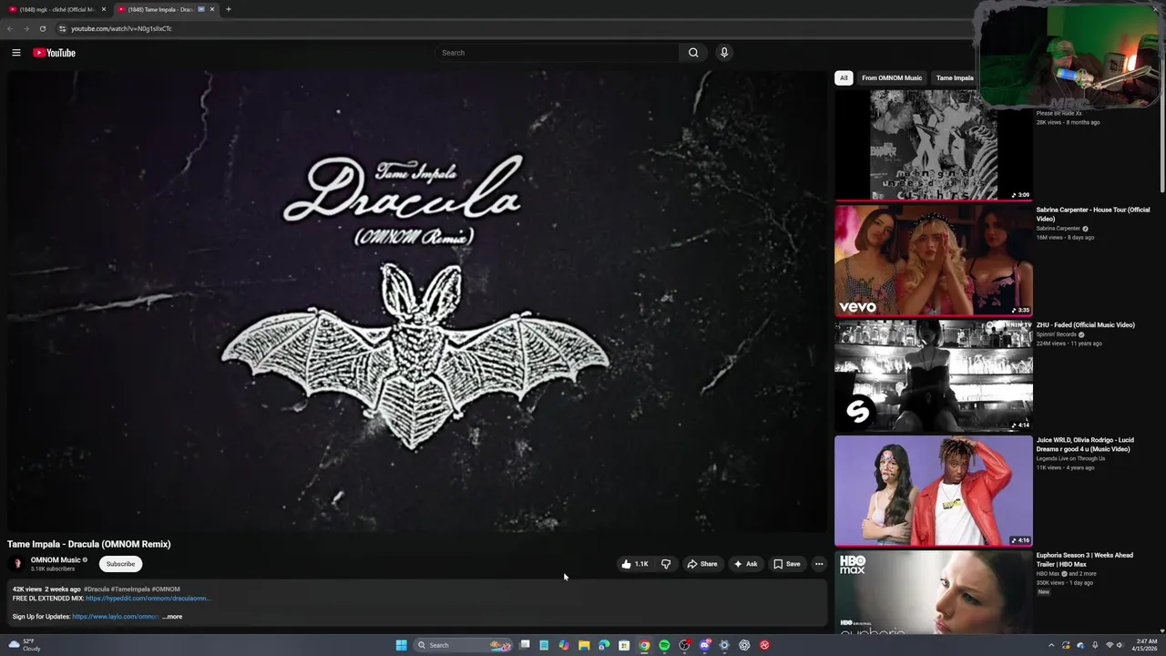1166x656 pixels.
Task: Click Legends Live on Through Us channel
Action: [x=1070, y=458]
